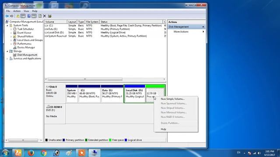Image resolution: width=280 pixels, height=157 pixels.
Task: Click volume list scrollbar right arrow
Action: (164, 79)
